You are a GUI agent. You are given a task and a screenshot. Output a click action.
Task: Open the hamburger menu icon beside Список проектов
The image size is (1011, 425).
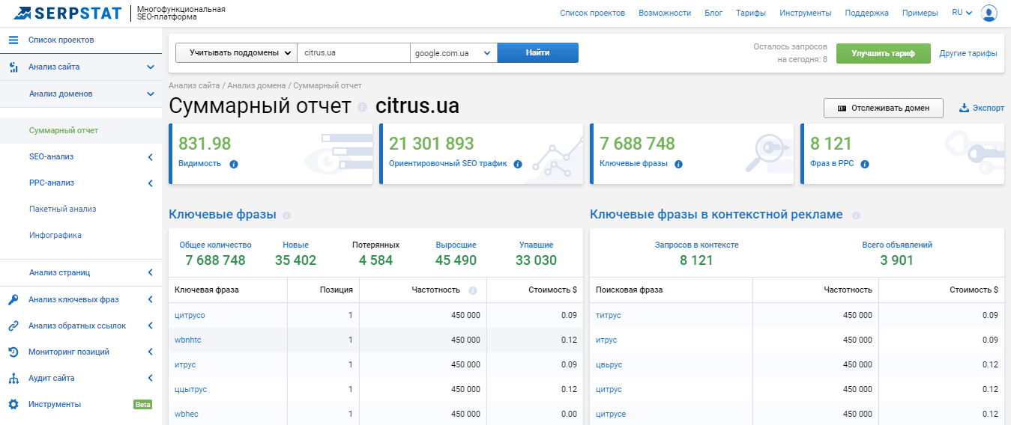coord(13,40)
